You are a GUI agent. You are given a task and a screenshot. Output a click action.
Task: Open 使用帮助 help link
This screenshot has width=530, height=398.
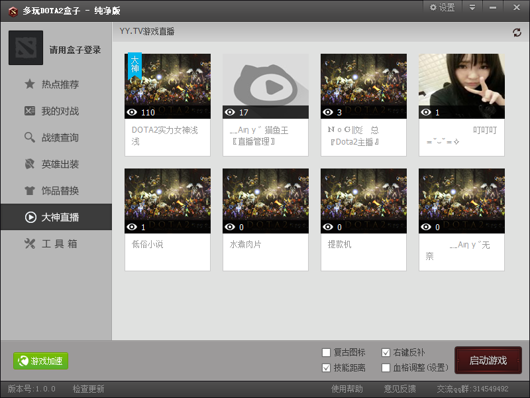347,389
